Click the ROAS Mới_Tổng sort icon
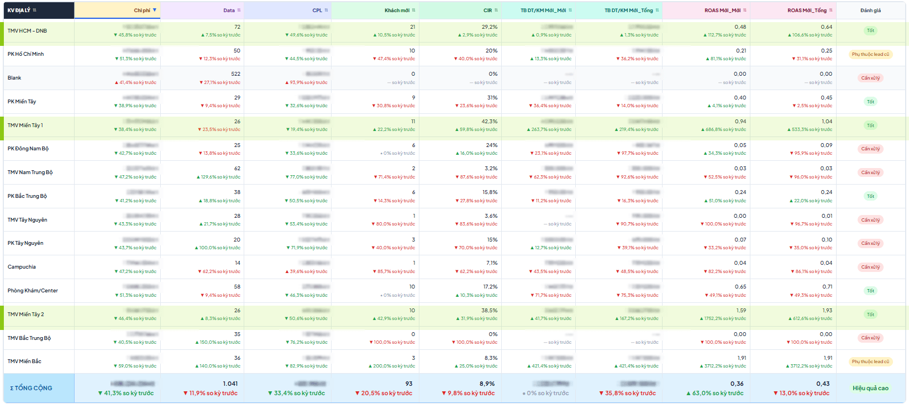909x409 pixels. (831, 11)
